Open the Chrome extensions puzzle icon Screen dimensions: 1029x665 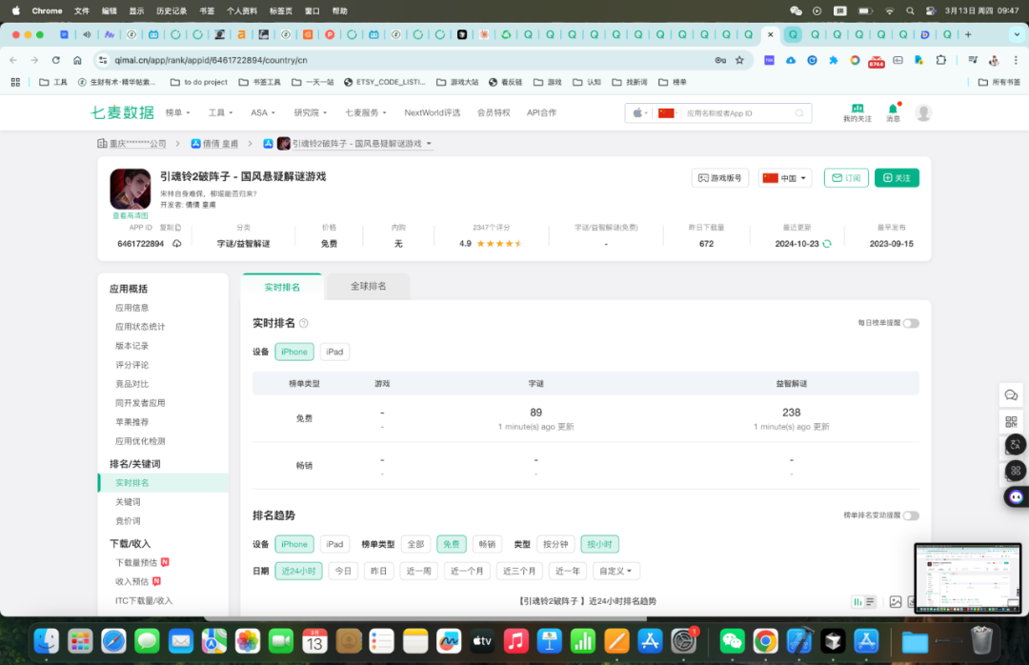[941, 60]
